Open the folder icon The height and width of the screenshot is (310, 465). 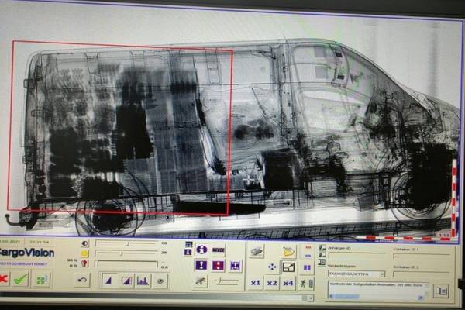coord(289,251)
